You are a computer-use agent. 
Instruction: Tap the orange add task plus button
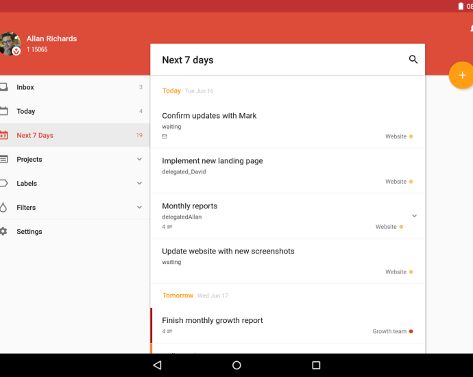click(461, 75)
